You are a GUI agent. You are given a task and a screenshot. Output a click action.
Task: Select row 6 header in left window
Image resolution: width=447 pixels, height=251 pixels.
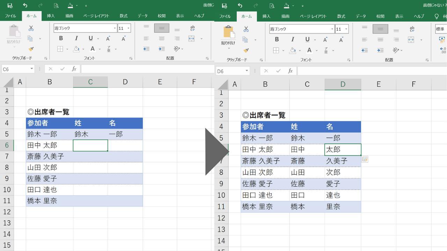pos(7,145)
